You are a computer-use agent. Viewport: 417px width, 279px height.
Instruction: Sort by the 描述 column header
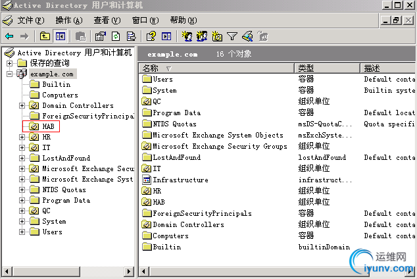(x=388, y=68)
